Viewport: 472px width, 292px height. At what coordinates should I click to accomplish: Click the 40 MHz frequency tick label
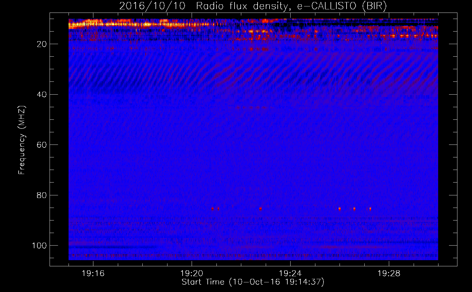42,95
